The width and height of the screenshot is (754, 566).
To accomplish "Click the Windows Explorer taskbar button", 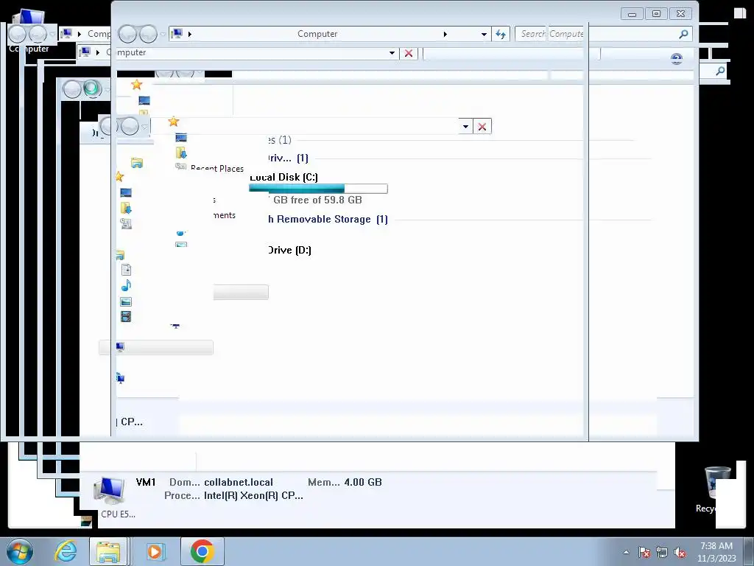I will 109,551.
